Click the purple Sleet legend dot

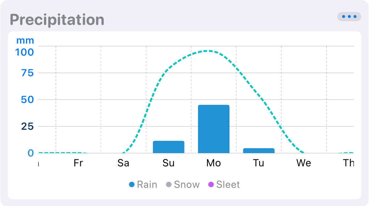pyautogui.click(x=211, y=185)
